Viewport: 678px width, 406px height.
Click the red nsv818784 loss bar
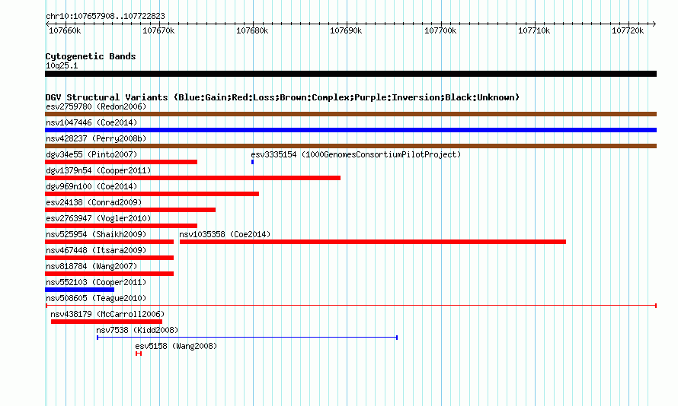point(110,274)
